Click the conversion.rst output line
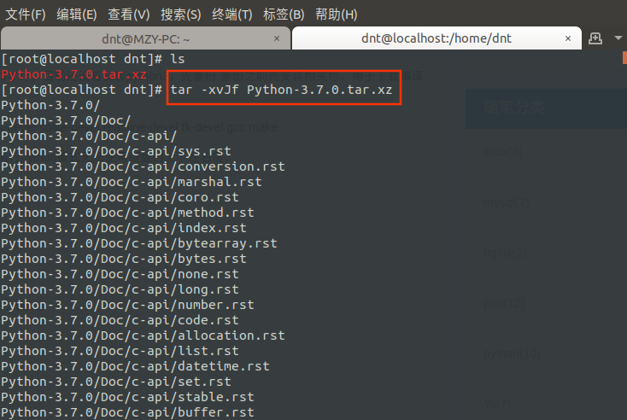The width and height of the screenshot is (627, 420). pyautogui.click(x=143, y=166)
